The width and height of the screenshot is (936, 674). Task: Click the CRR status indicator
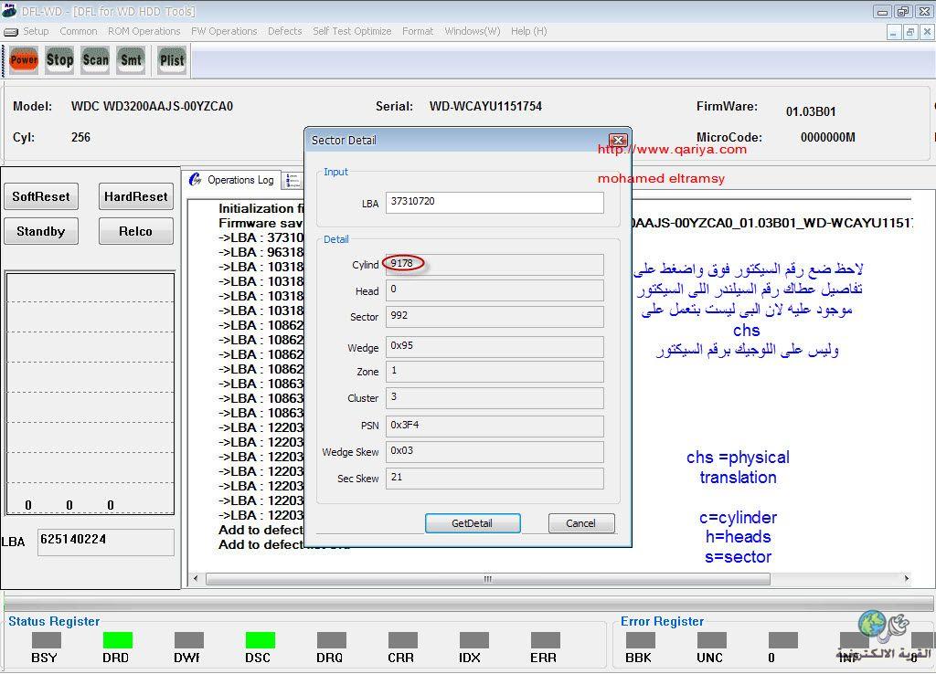point(403,640)
